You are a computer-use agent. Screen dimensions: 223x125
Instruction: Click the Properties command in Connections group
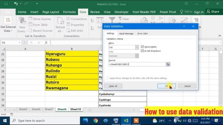tap(75, 25)
